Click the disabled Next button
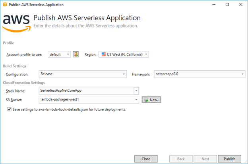This screenshot has width=248, height=164. tap(205, 159)
